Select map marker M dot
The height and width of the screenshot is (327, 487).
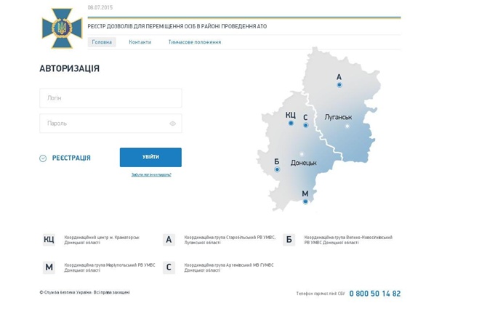(x=305, y=201)
